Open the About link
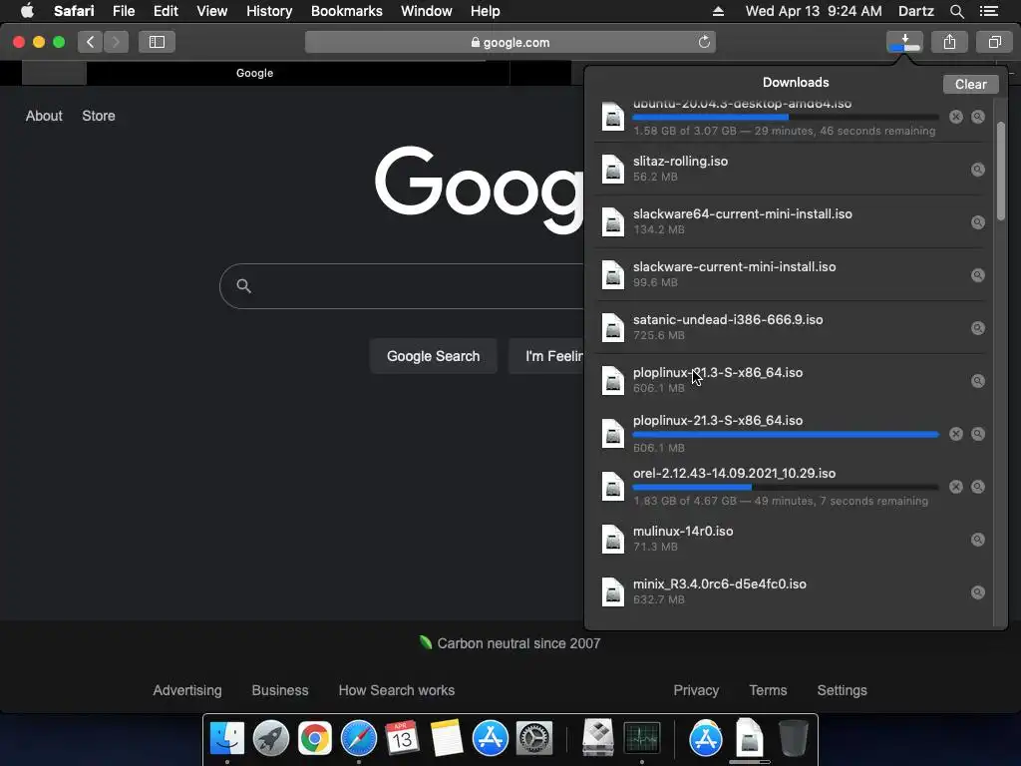The image size is (1021, 766). point(44,116)
